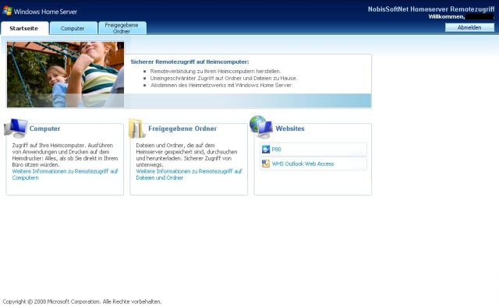Open the Computer tab

73,28
